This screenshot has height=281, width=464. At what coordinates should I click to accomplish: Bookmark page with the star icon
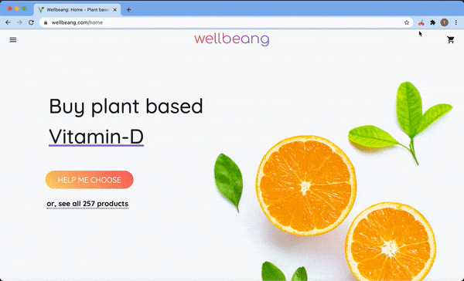pos(407,22)
